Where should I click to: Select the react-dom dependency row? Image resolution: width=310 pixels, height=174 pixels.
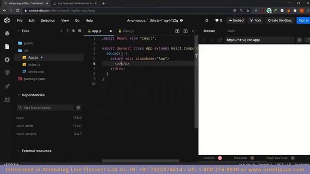coord(49,126)
